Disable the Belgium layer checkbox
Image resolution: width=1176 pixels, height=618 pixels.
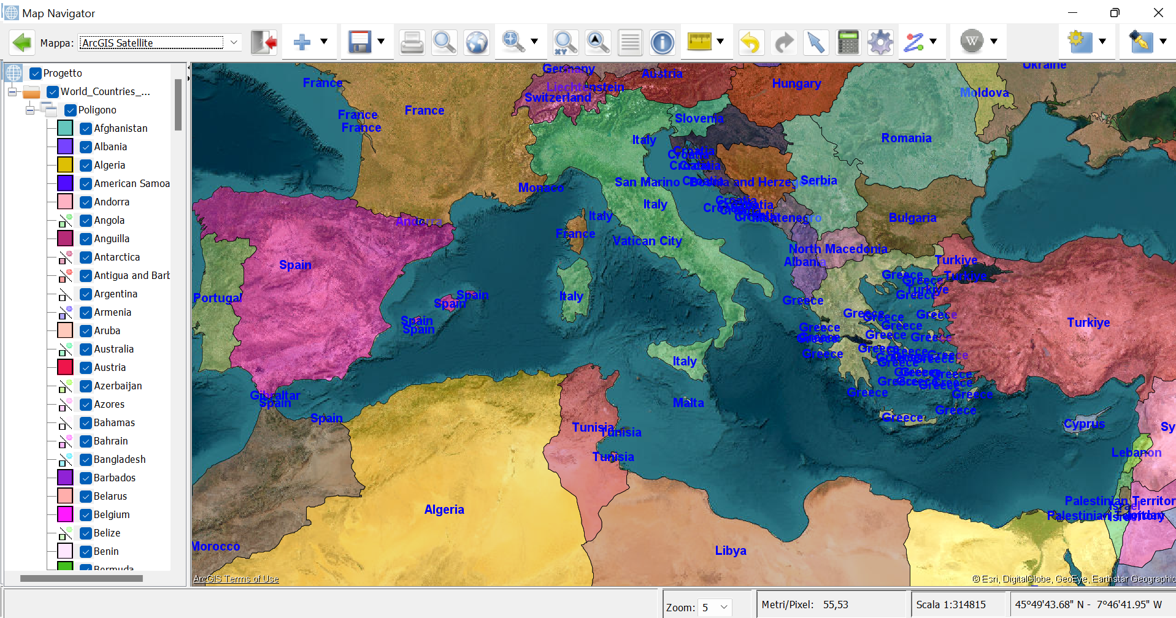[86, 514]
